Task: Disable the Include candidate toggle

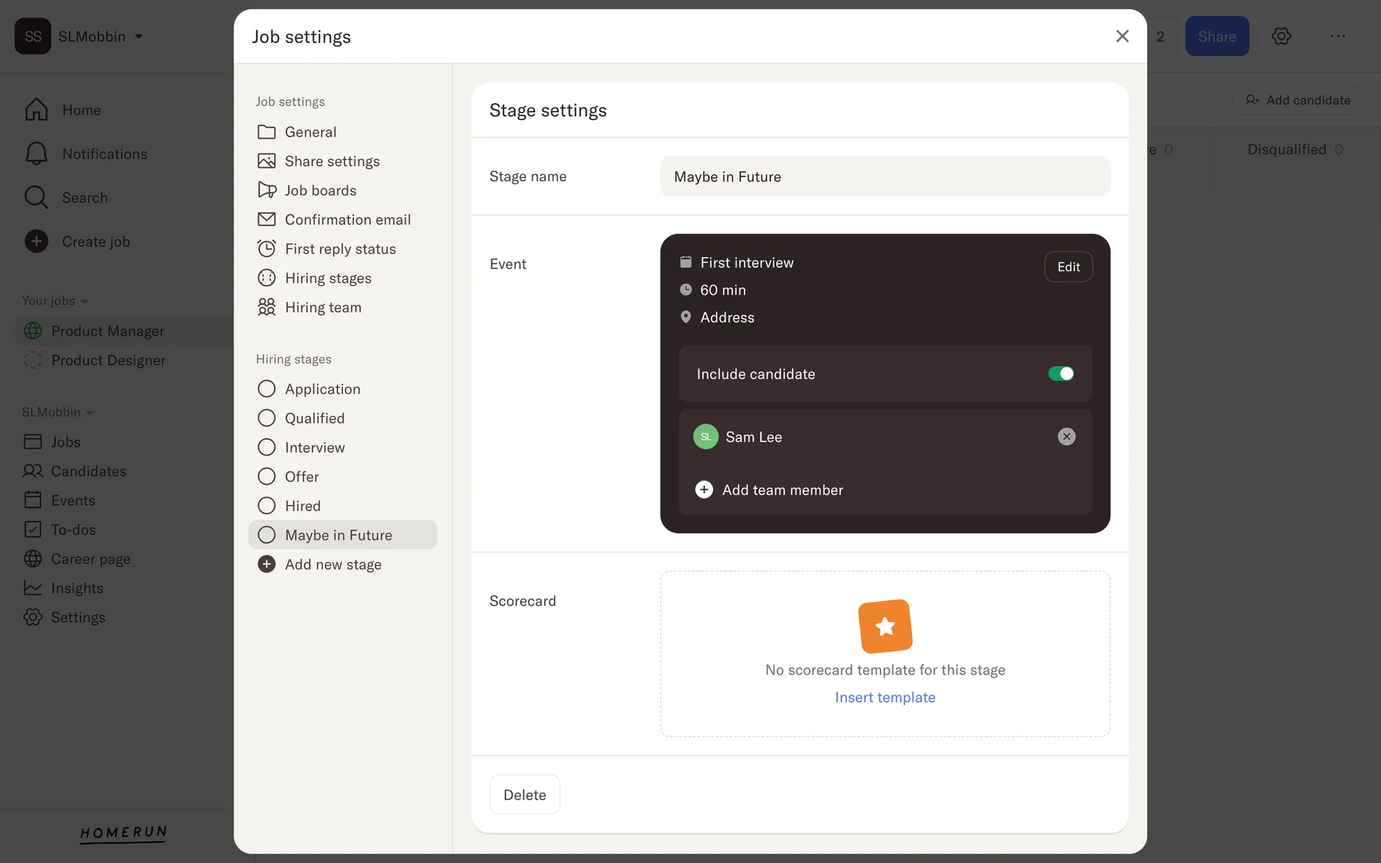Action: [1060, 373]
